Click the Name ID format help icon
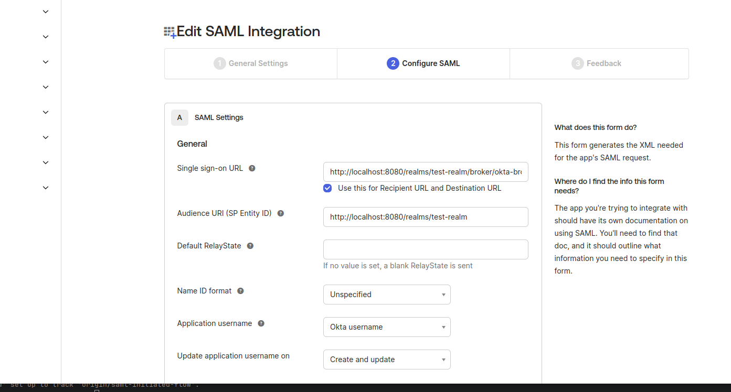This screenshot has height=392, width=731. point(240,291)
